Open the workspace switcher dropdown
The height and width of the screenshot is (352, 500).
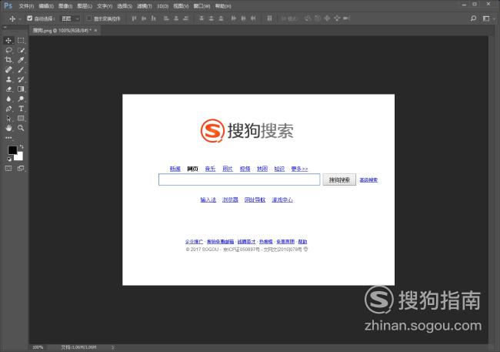[488, 18]
